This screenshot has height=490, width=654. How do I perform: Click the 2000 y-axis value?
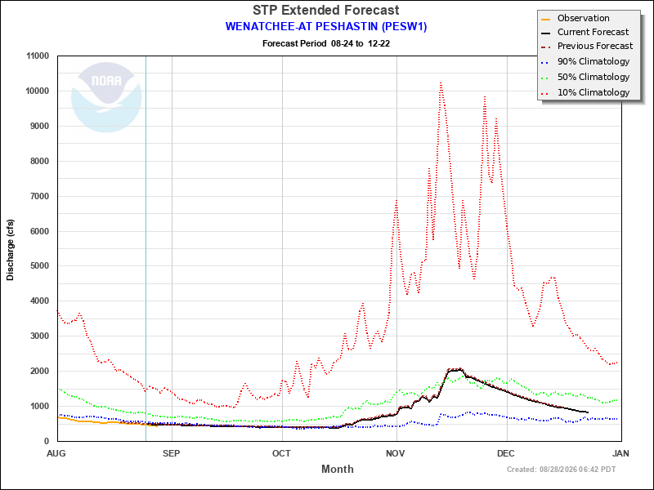pos(39,371)
